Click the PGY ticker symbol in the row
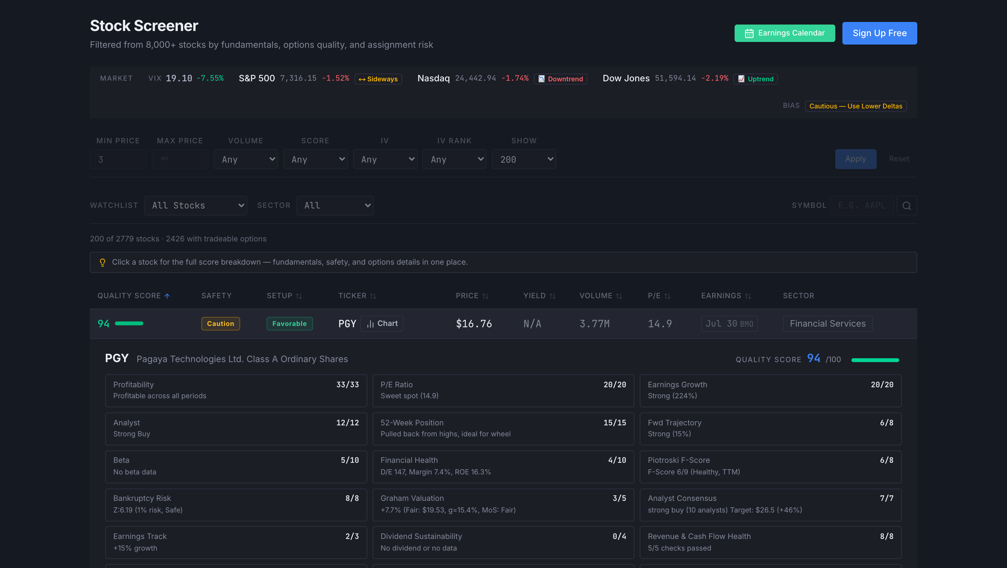 point(347,324)
